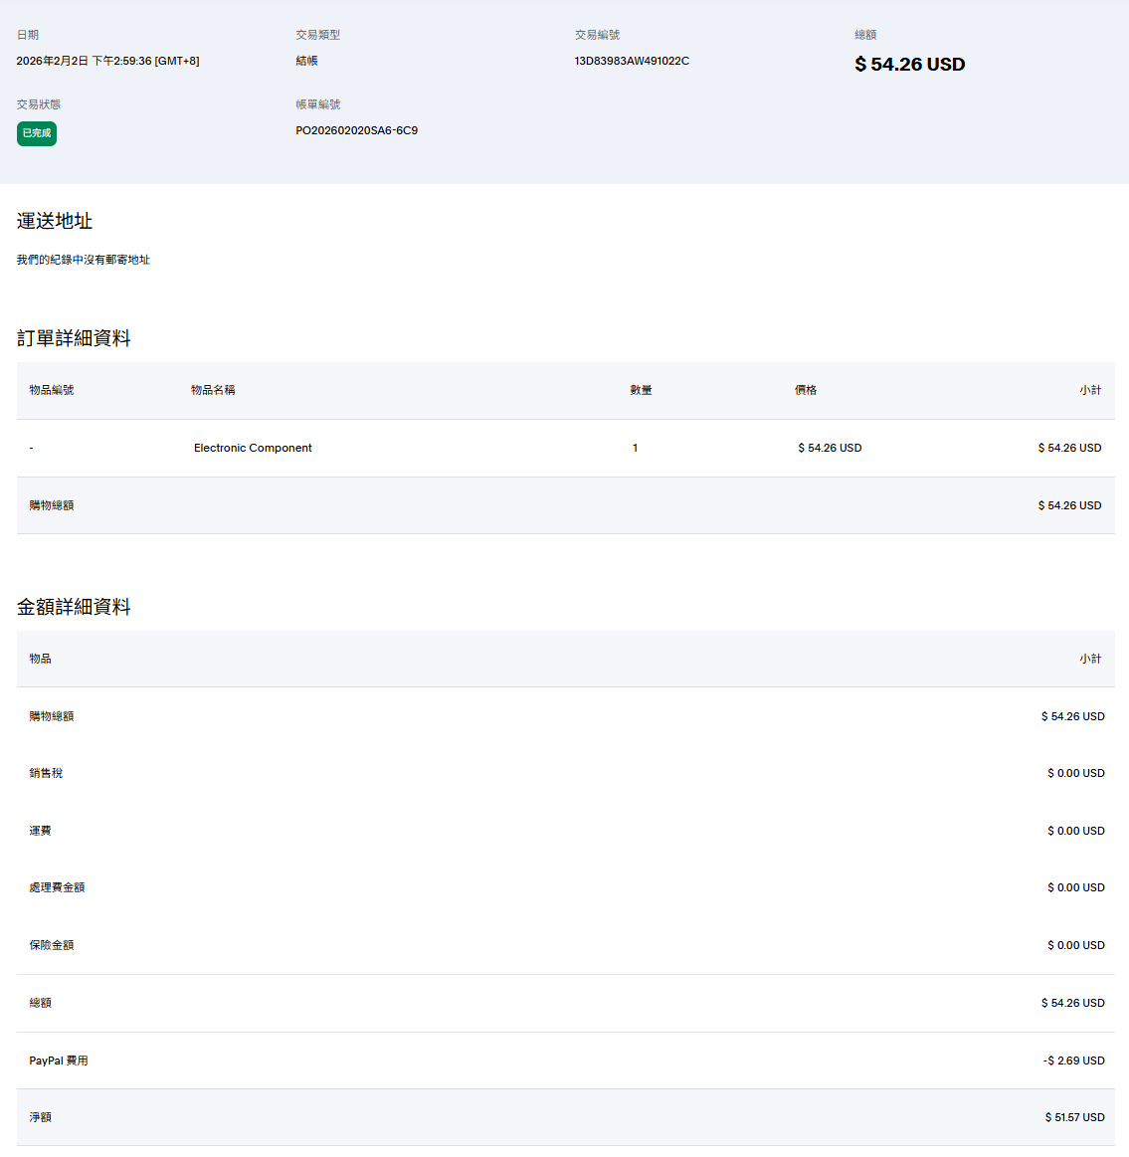
Task: Select the Electronic Component item name
Action: [x=253, y=448]
